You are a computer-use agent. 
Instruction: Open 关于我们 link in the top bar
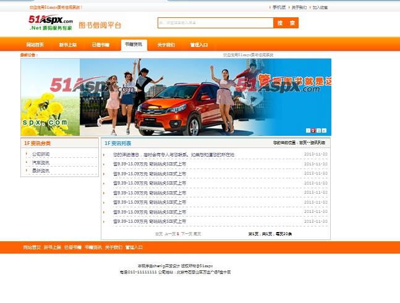[299, 7]
